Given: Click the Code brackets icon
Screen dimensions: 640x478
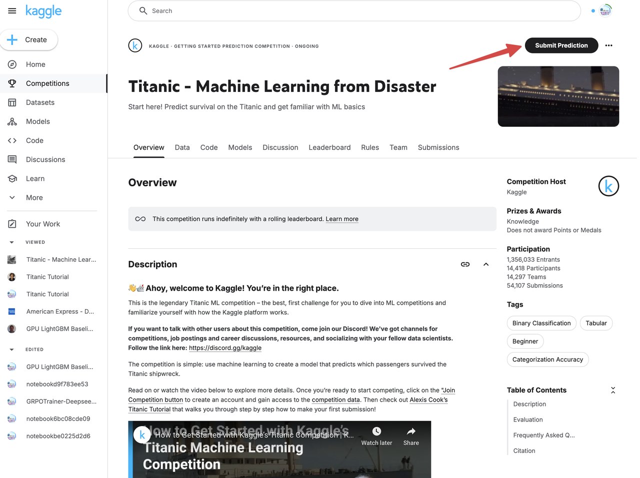Looking at the screenshot, I should pos(12,140).
